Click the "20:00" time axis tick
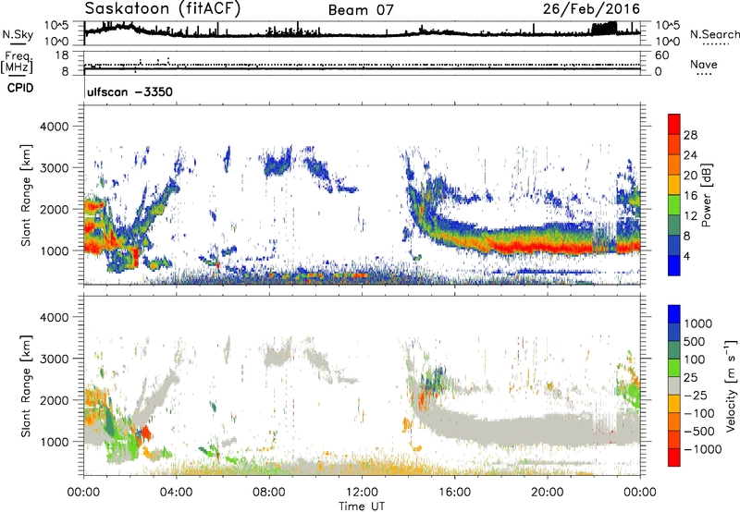Screen dimensions: 740x512 point(548,493)
